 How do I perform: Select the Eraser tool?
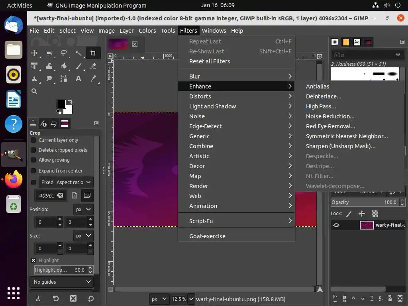pyautogui.click(x=93, y=66)
